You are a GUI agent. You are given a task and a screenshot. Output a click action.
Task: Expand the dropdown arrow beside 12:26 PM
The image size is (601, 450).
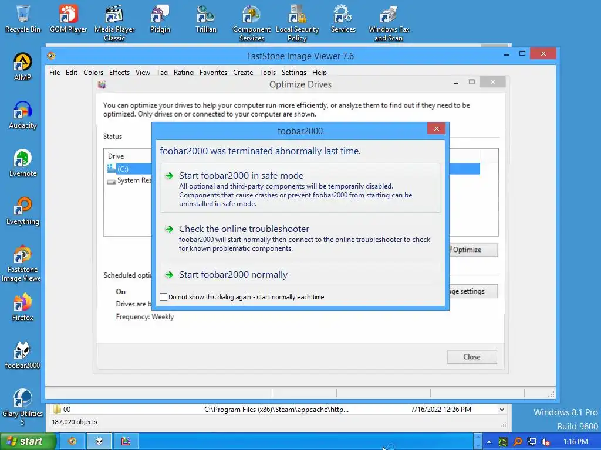502,410
